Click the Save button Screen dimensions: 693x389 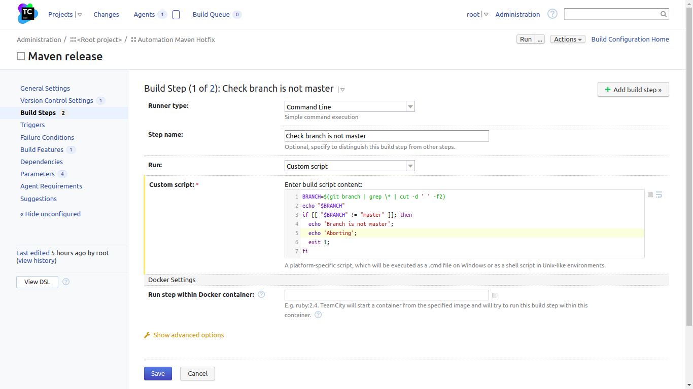coord(158,373)
